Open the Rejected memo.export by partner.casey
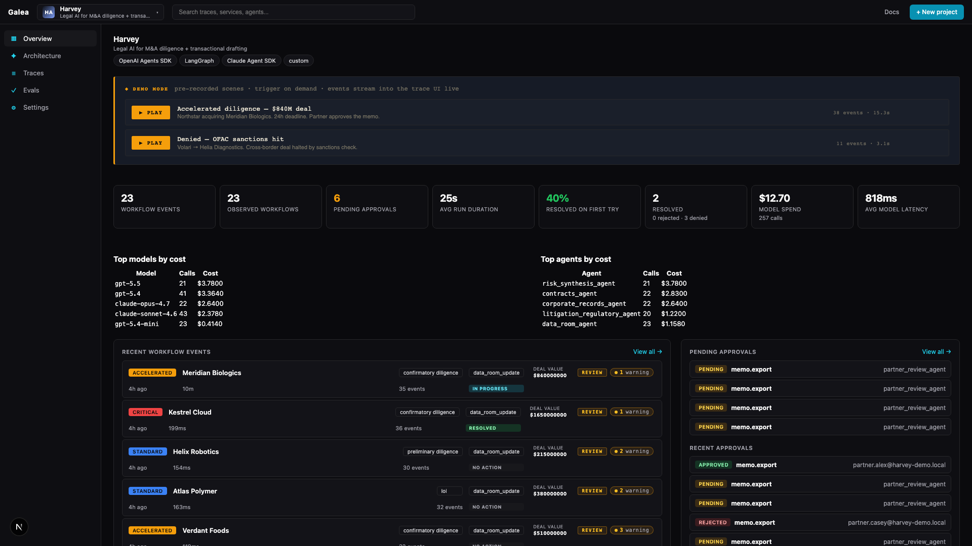 [x=820, y=523]
